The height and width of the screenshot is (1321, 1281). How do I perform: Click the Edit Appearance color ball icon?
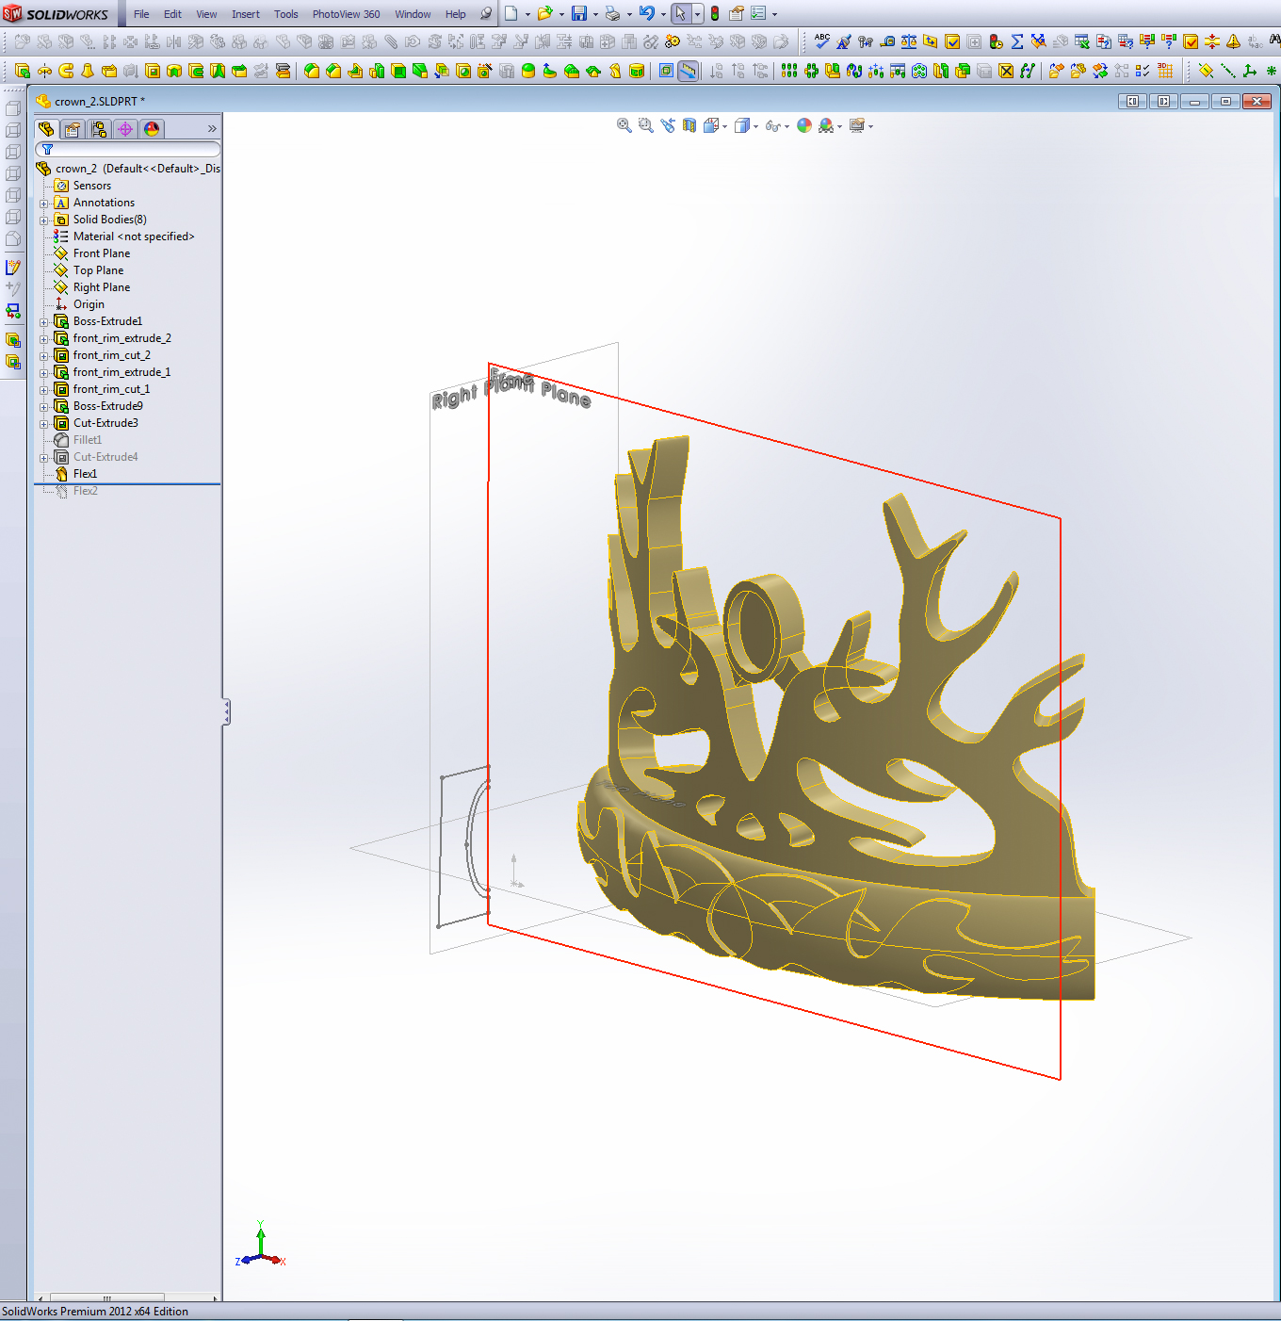804,125
